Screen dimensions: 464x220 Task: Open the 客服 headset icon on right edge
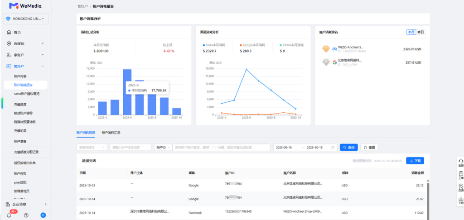tap(461, 163)
